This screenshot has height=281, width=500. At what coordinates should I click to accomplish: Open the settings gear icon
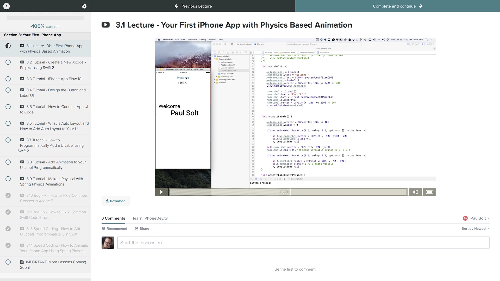coord(84,6)
